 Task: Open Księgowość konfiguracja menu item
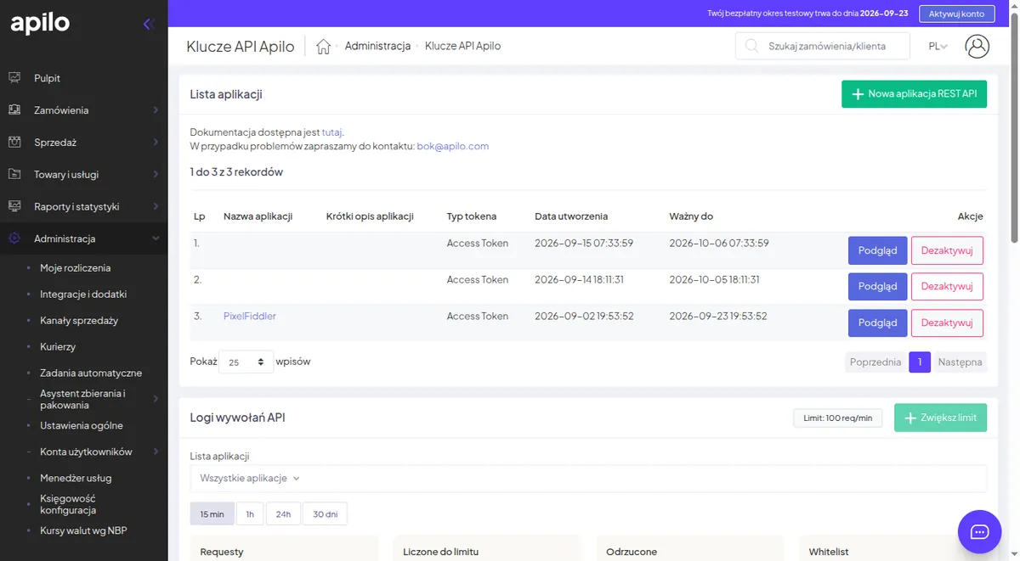tap(68, 504)
